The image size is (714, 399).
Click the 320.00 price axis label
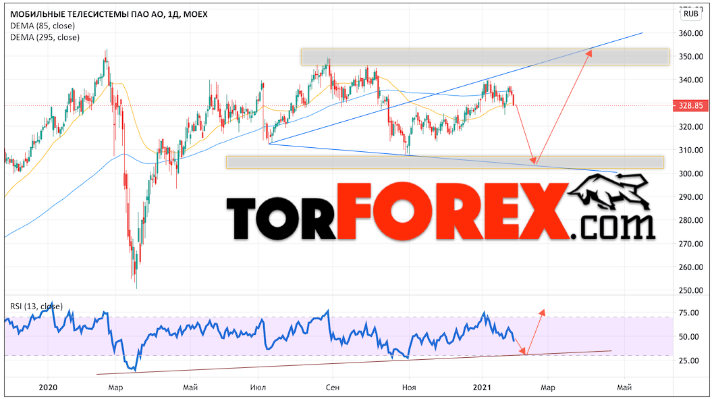point(691,127)
